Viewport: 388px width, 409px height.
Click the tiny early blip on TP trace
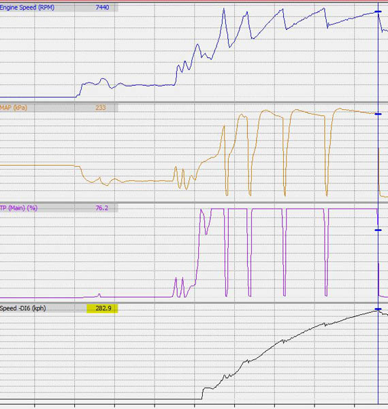click(x=99, y=295)
